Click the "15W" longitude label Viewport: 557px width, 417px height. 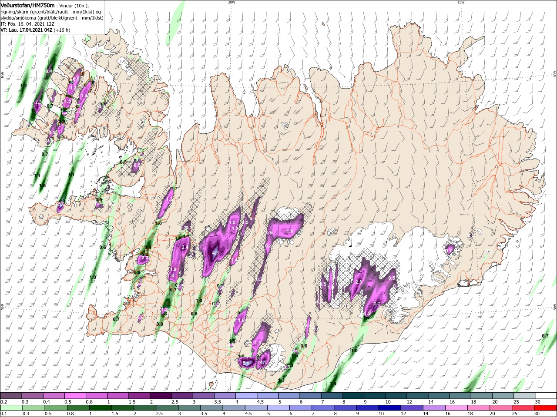(x=461, y=2)
